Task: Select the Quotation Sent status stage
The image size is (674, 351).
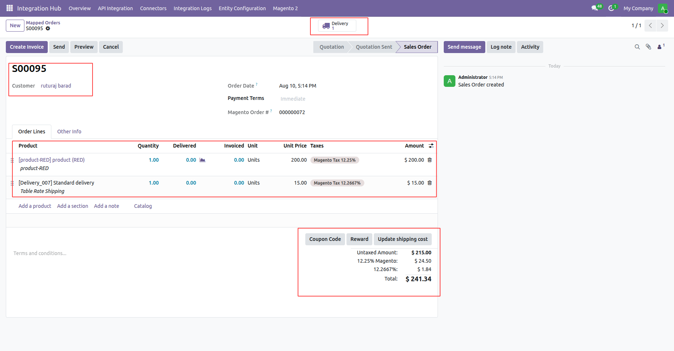Action: (x=374, y=47)
